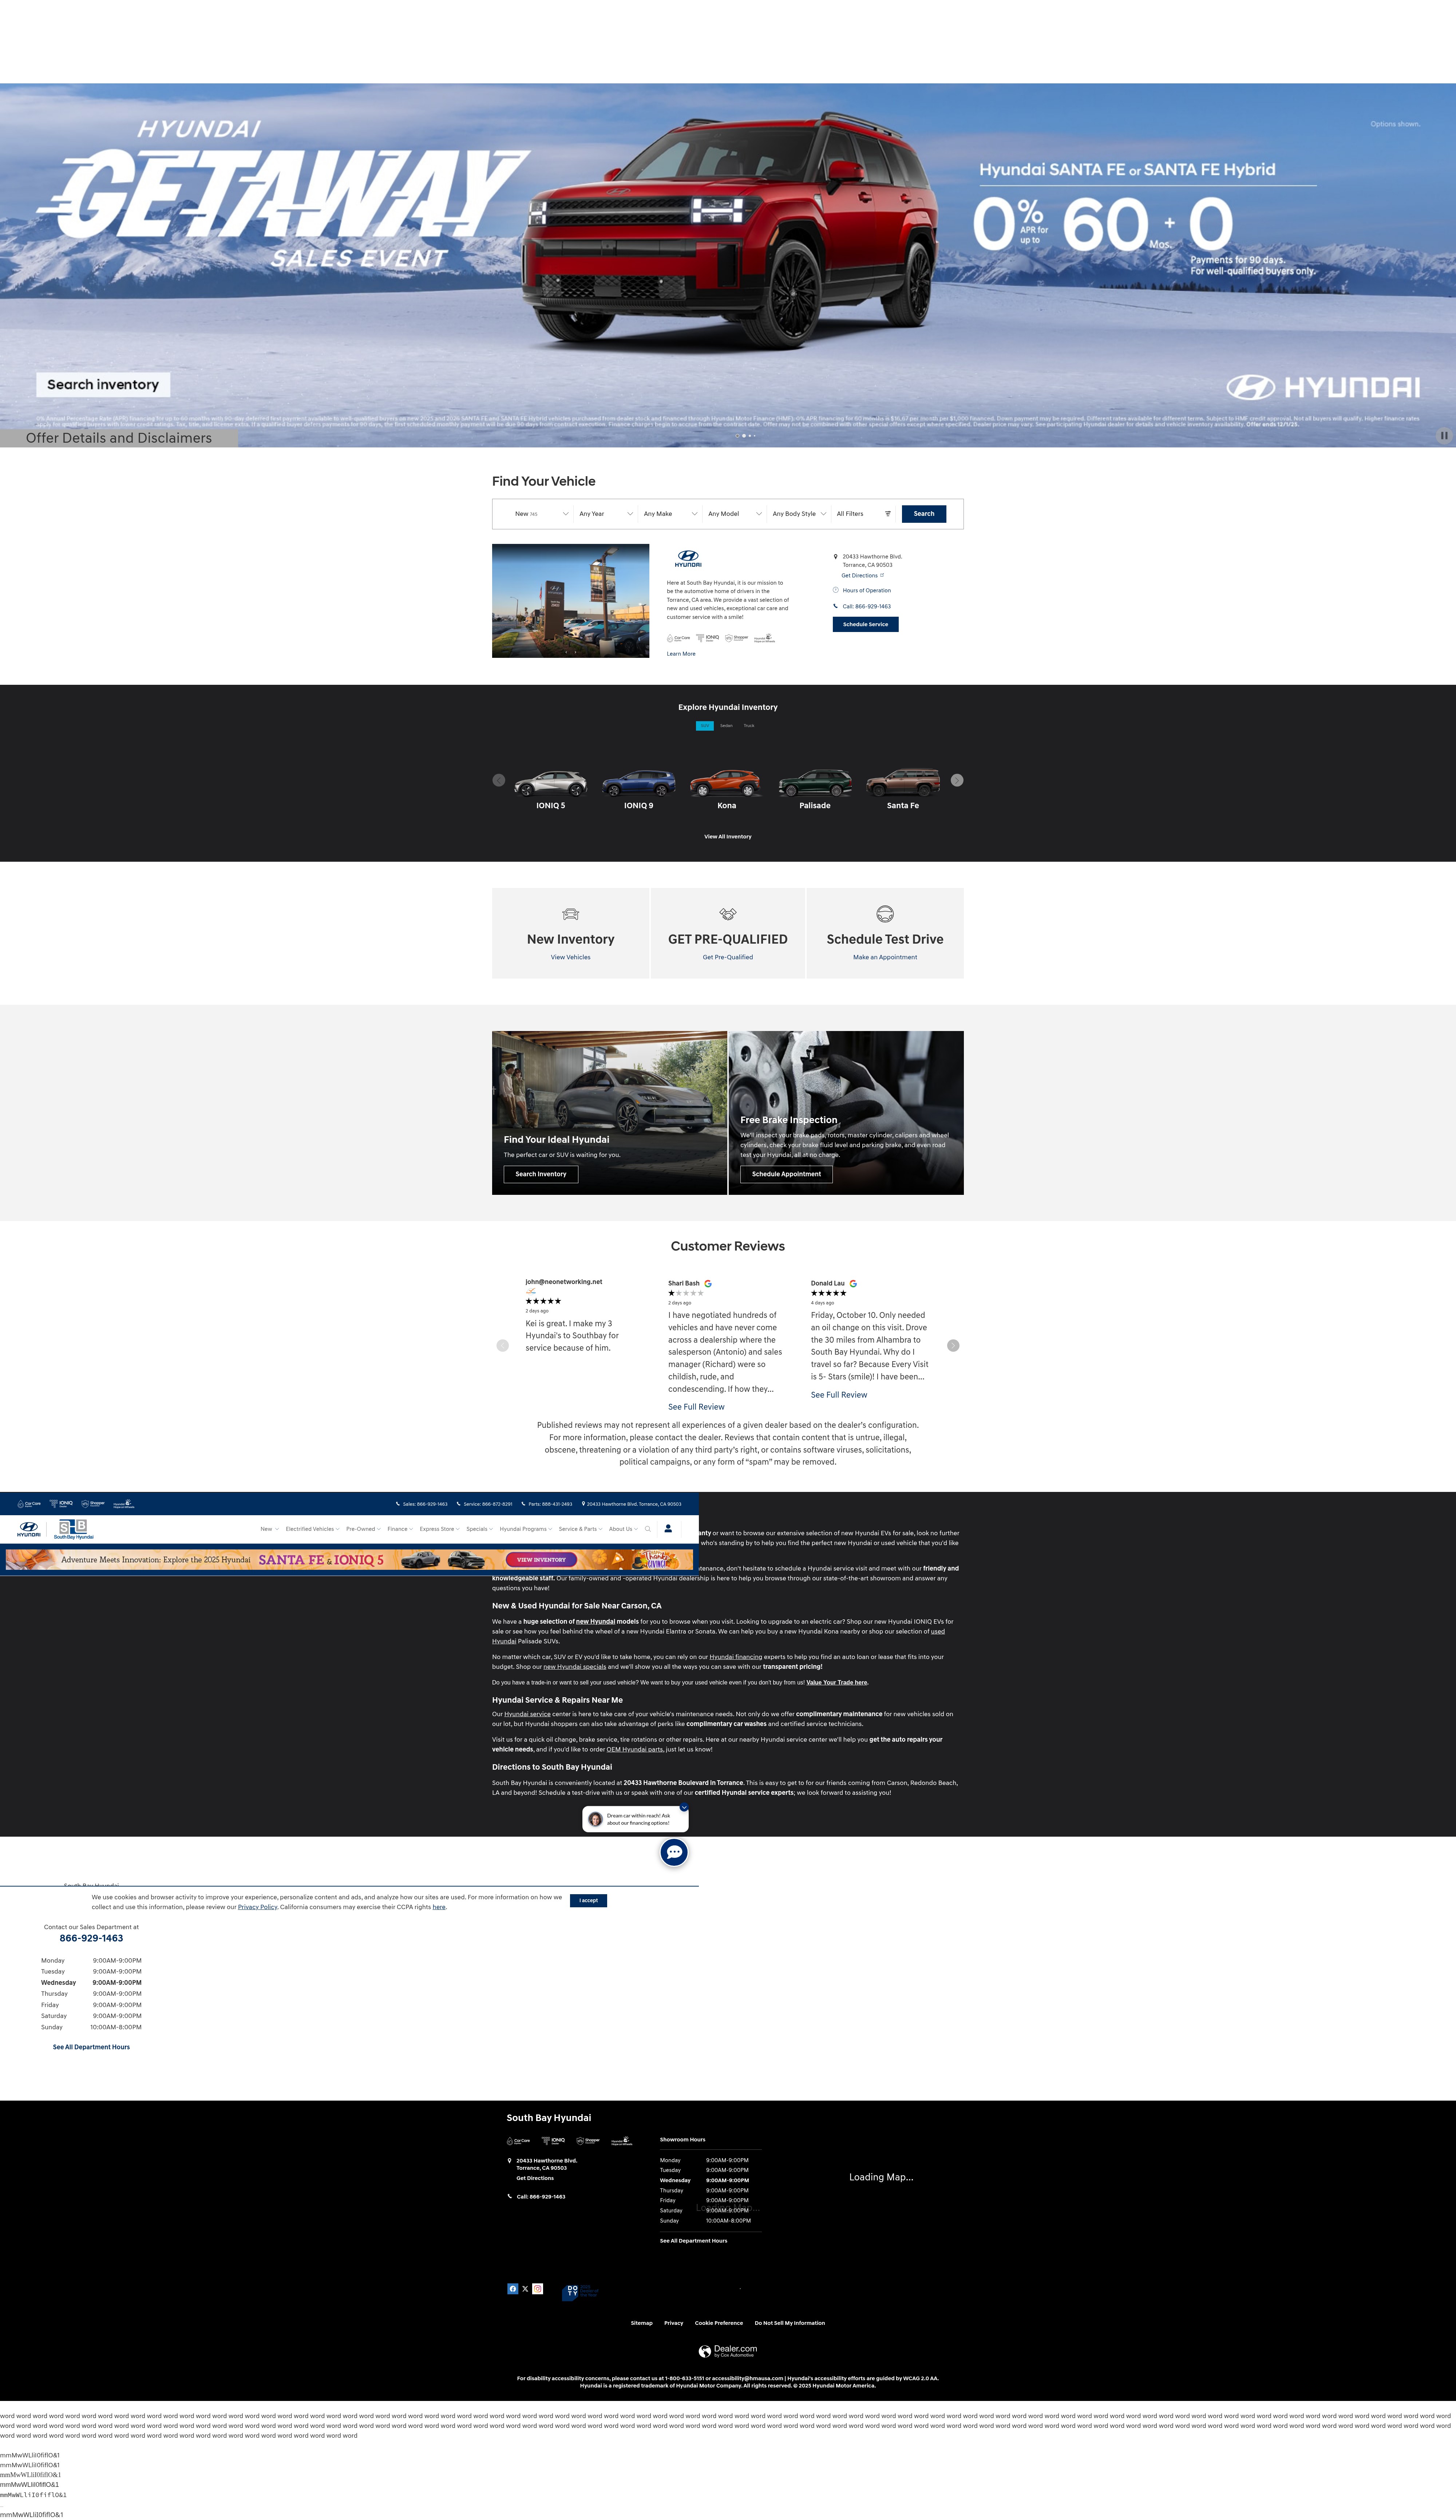Expand the Any Model dropdown
This screenshot has width=1456, height=2520.
click(735, 514)
